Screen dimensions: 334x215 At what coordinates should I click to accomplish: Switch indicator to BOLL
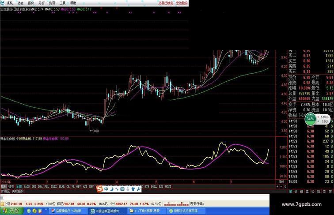[x=154, y=186]
